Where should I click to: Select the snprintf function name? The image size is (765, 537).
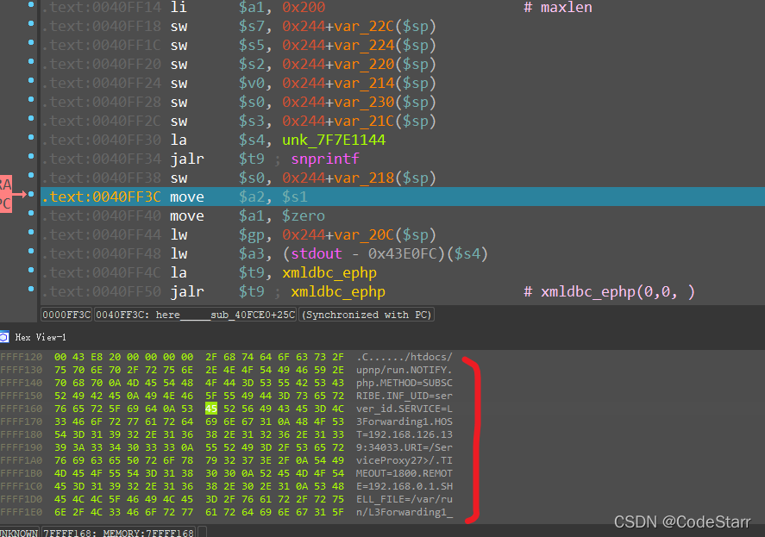point(325,159)
